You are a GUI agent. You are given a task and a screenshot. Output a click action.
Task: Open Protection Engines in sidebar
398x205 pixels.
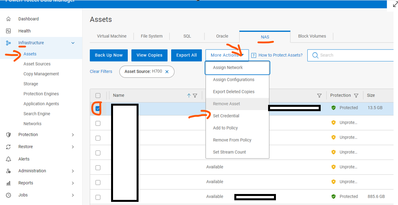click(x=41, y=94)
